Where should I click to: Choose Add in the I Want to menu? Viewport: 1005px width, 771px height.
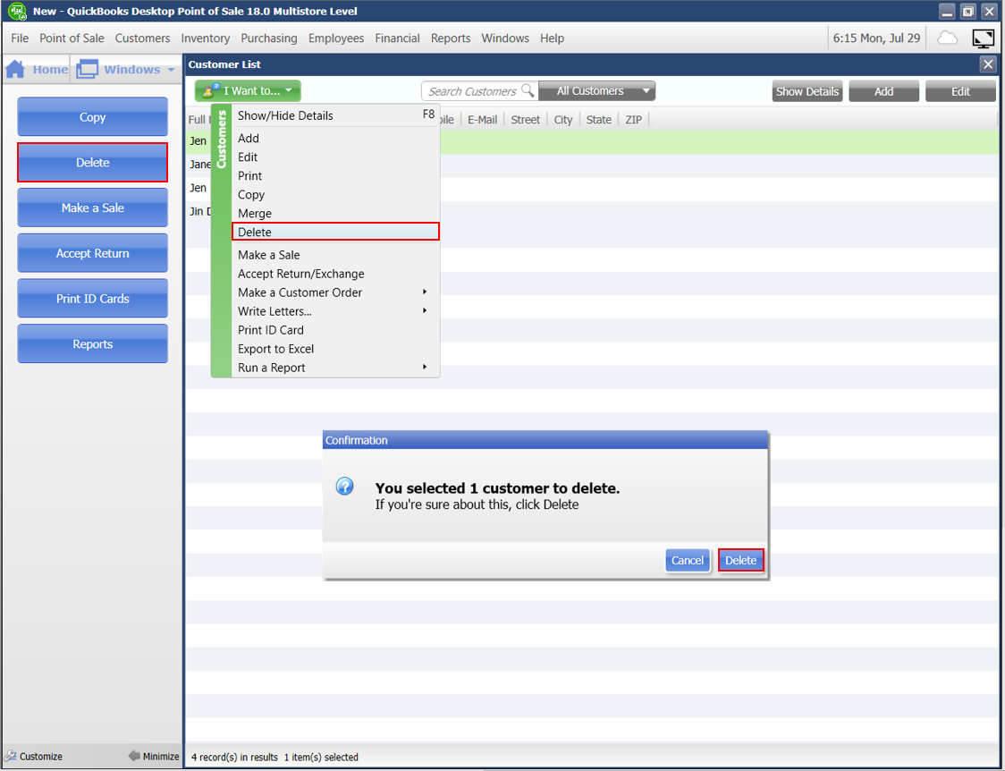[335, 139]
